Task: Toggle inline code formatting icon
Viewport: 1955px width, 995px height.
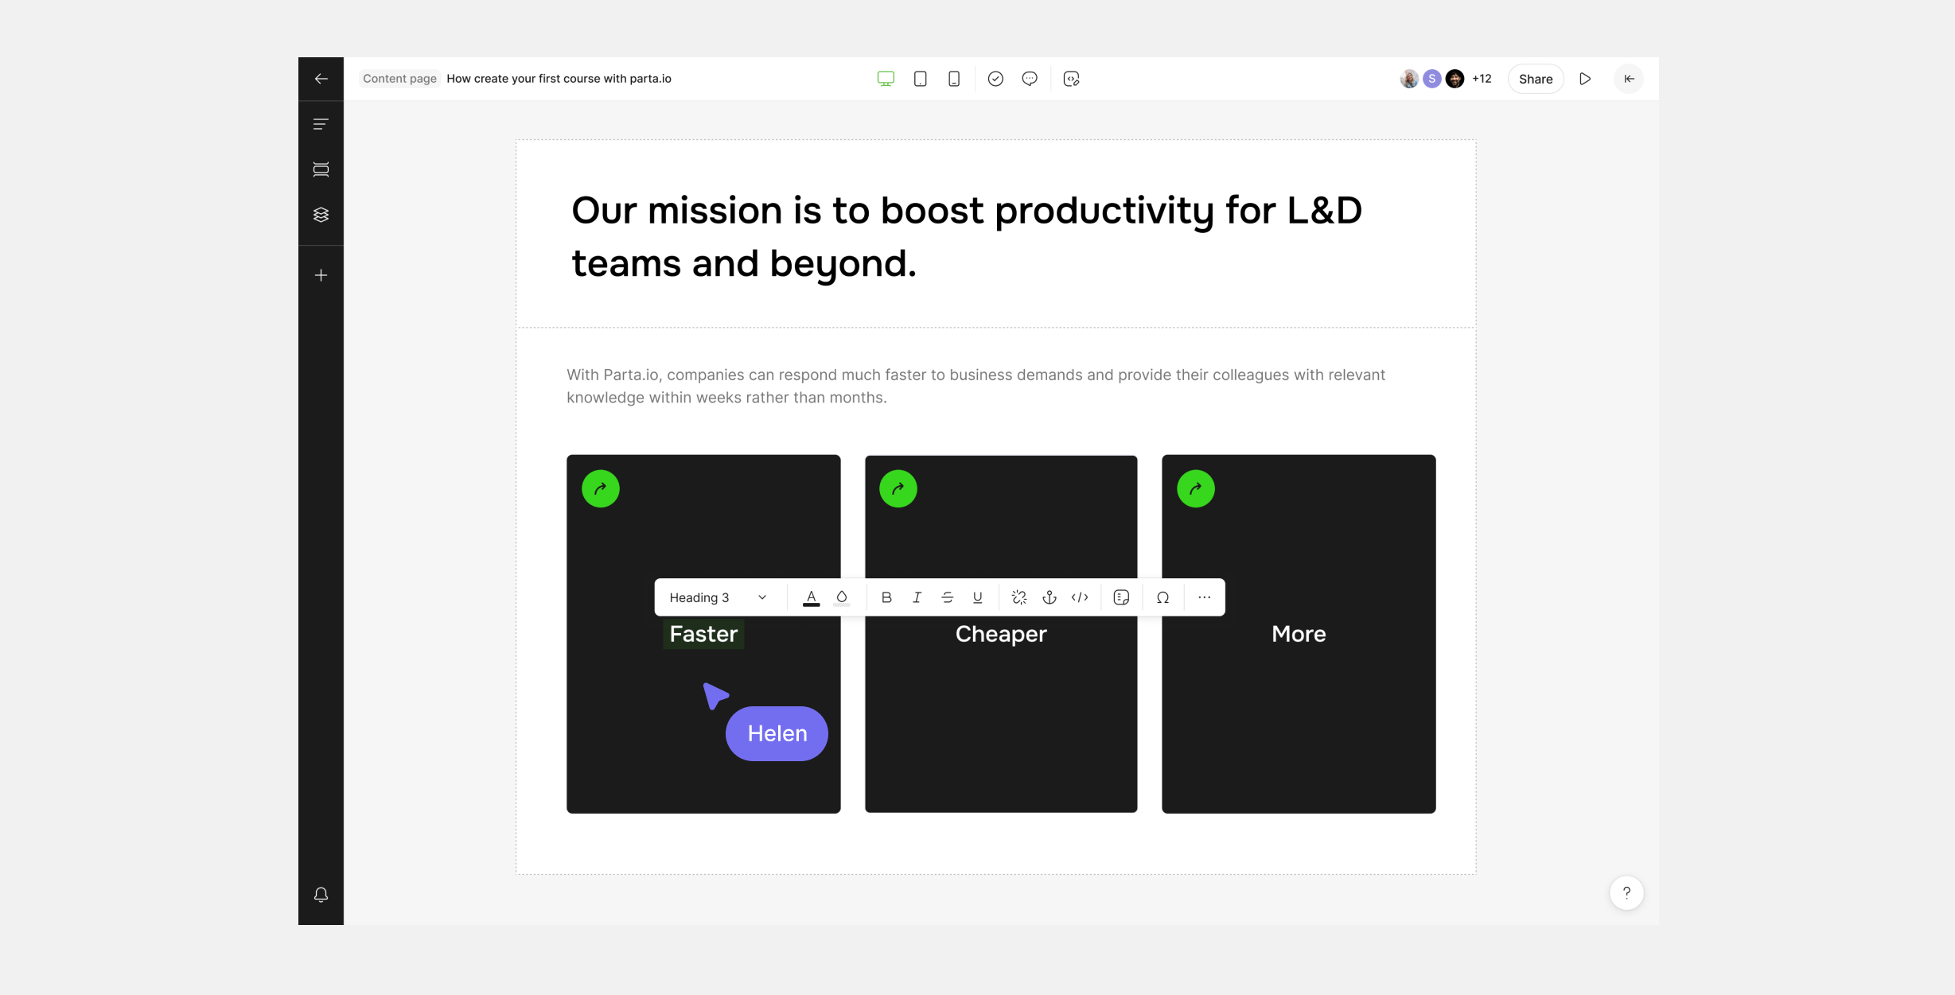Action: pos(1080,597)
